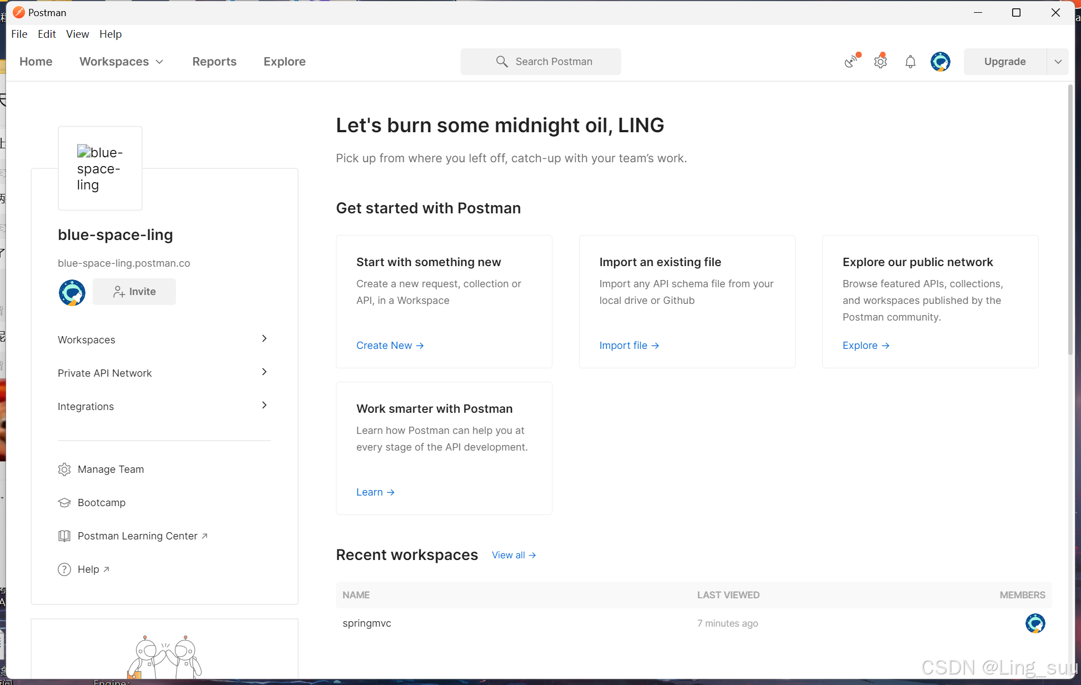Click the Invite button

point(134,292)
